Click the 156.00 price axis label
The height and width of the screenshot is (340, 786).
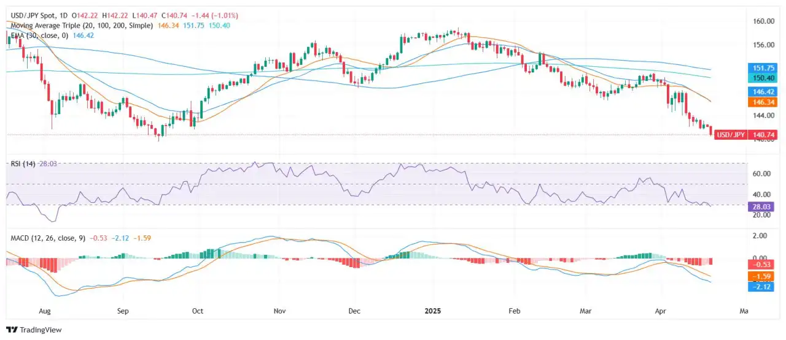(763, 45)
